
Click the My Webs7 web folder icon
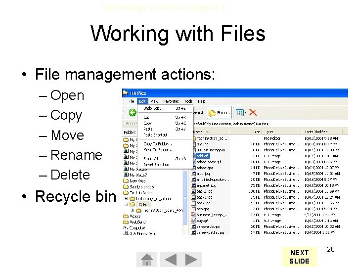coord(126,175)
